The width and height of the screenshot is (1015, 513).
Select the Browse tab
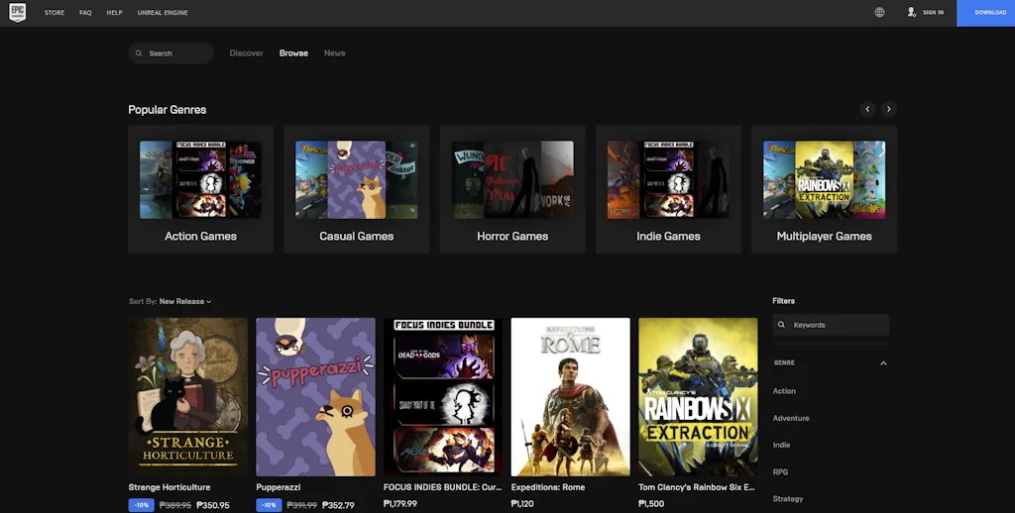(293, 53)
